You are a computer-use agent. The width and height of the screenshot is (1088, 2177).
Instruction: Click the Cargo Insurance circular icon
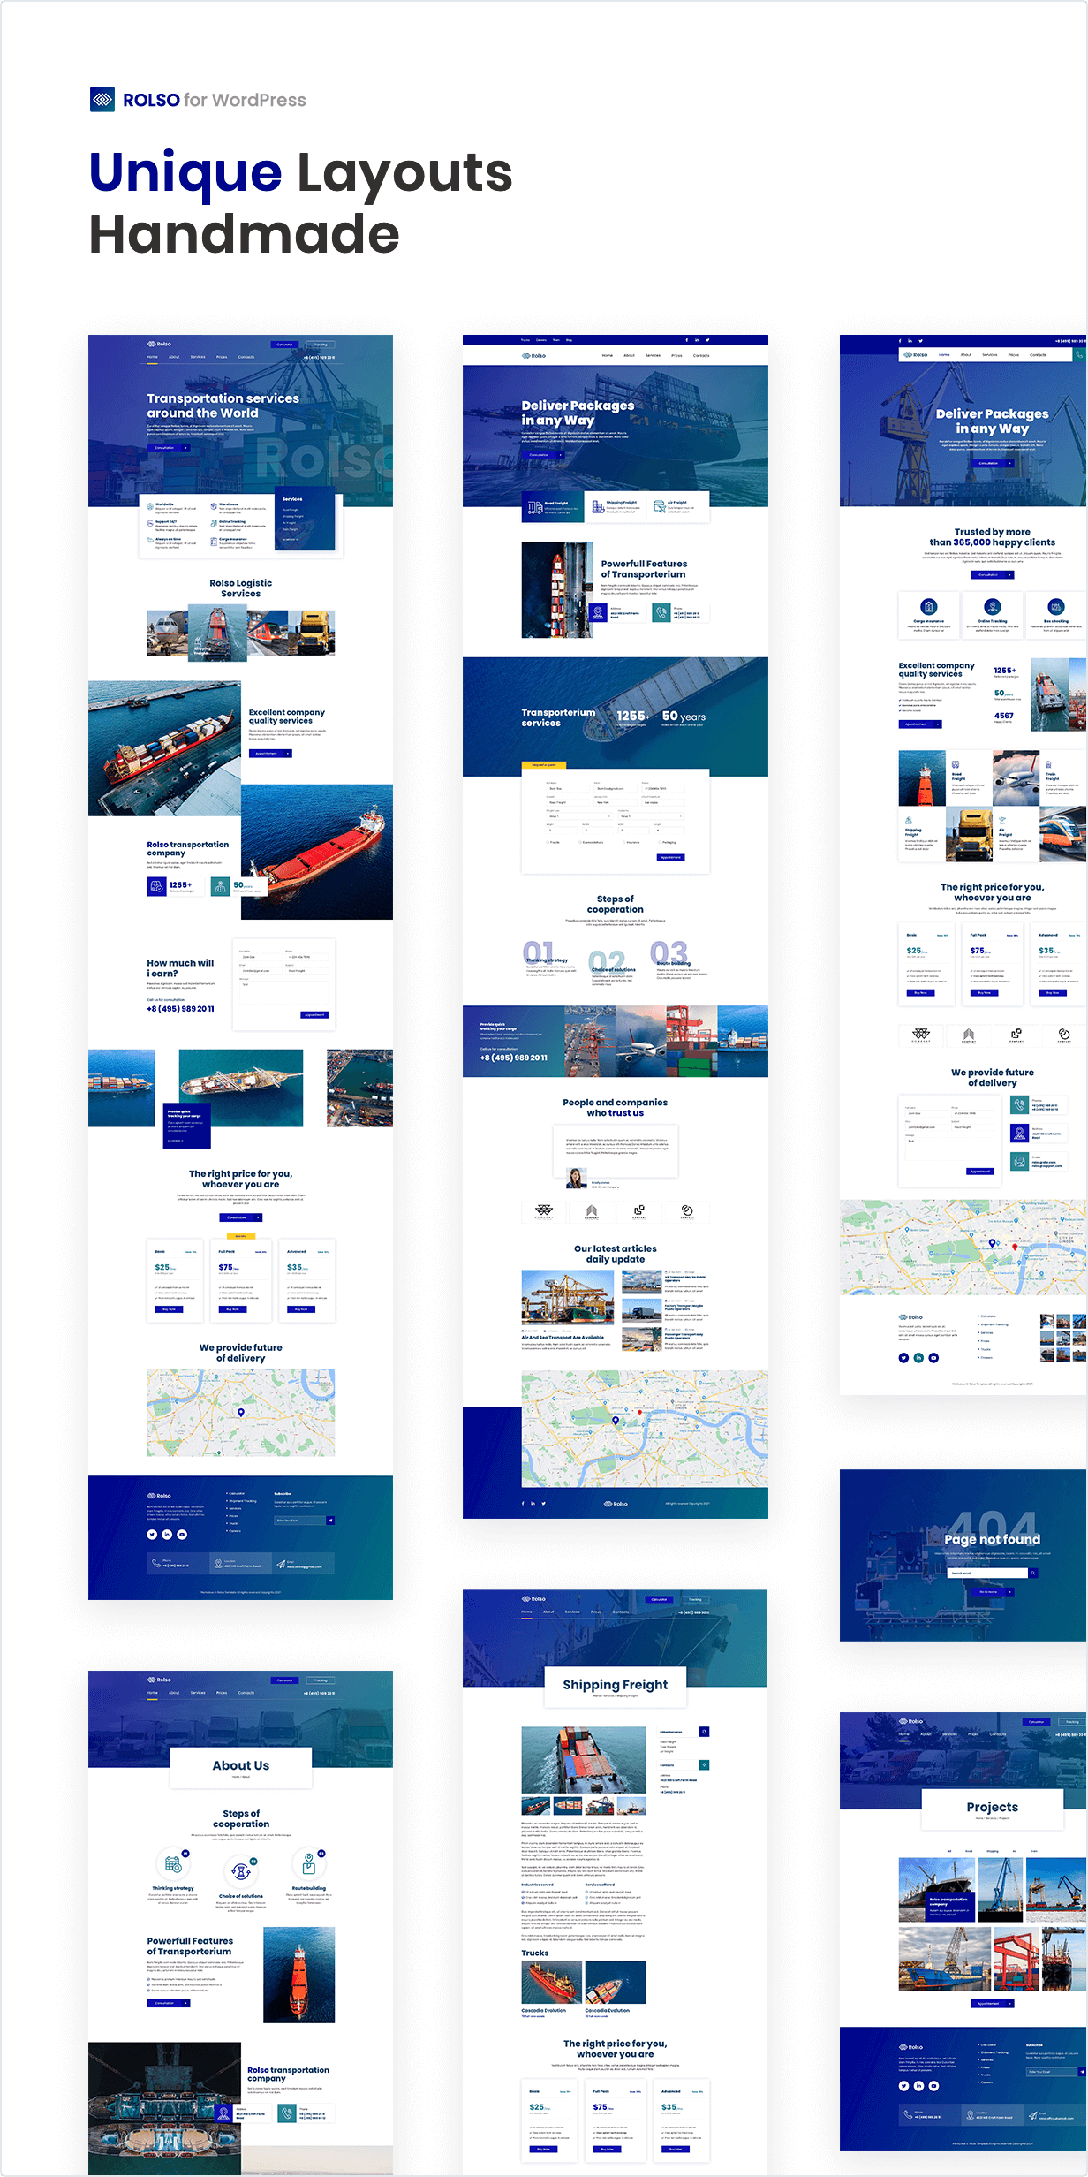pyautogui.click(x=928, y=607)
